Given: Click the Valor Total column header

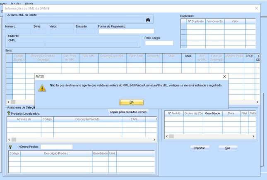Looking at the screenshot, I should coord(136,58).
